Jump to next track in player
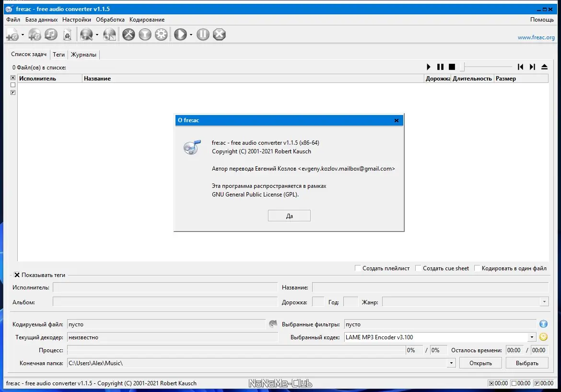Screen dimensions: 561x392 532,67
